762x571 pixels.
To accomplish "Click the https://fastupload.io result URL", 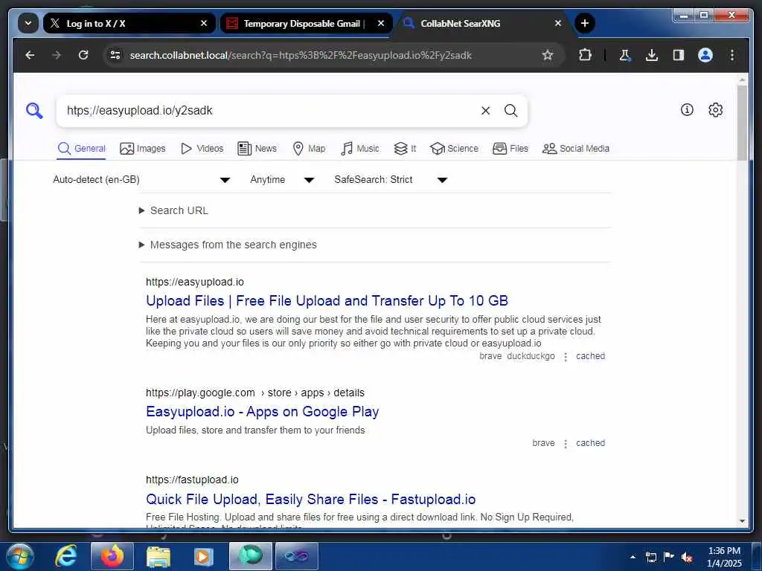I will pos(192,480).
